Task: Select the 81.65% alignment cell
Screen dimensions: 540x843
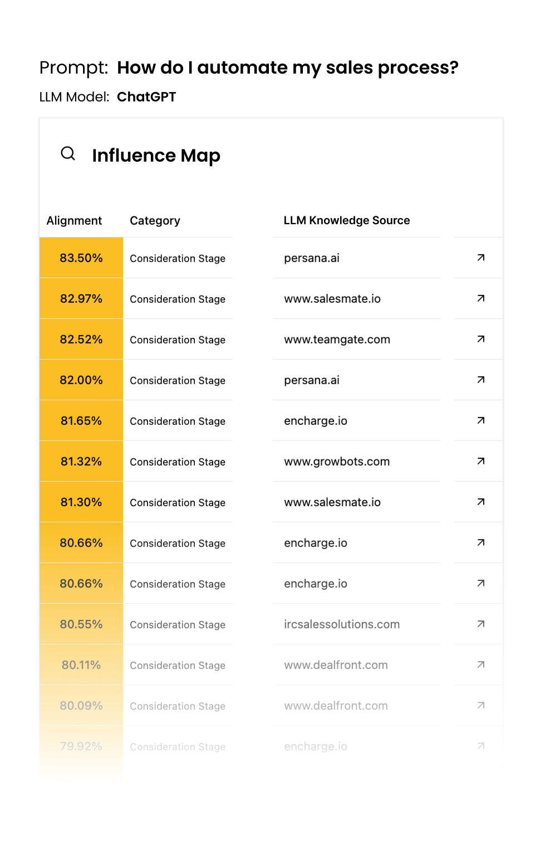Action: [81, 420]
